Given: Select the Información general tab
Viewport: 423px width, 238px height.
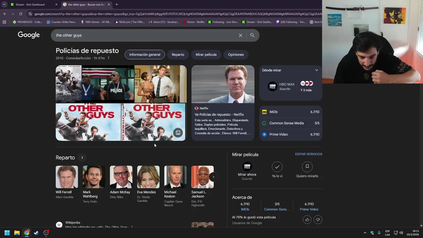Looking at the screenshot, I should (145, 55).
